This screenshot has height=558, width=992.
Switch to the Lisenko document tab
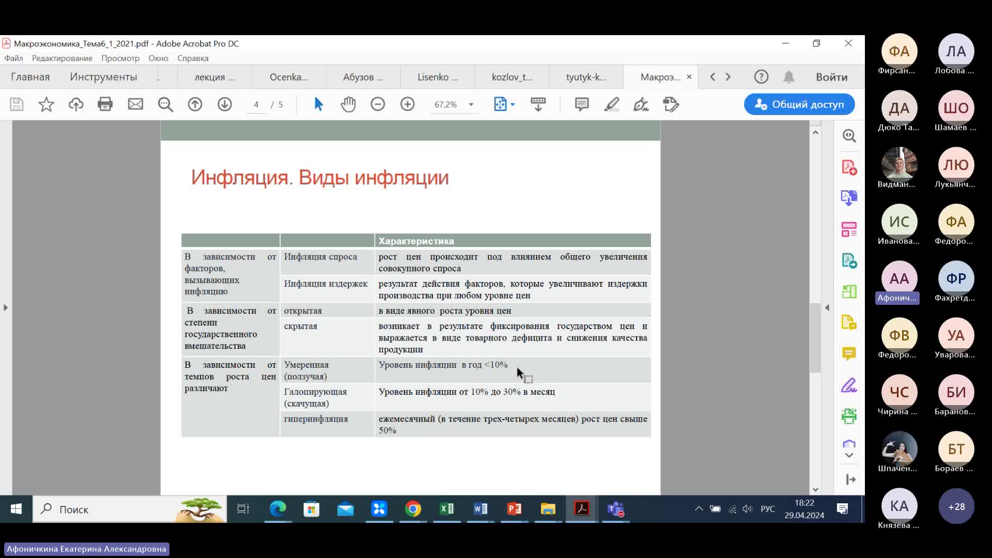point(438,77)
